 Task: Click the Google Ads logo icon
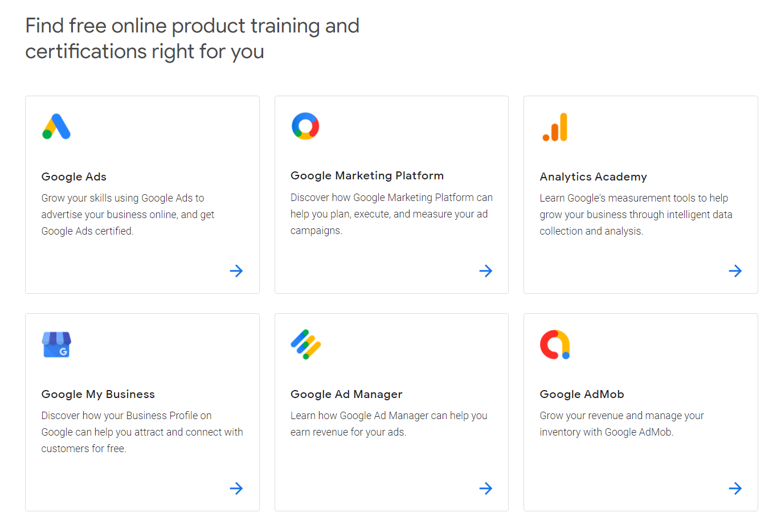tap(56, 126)
